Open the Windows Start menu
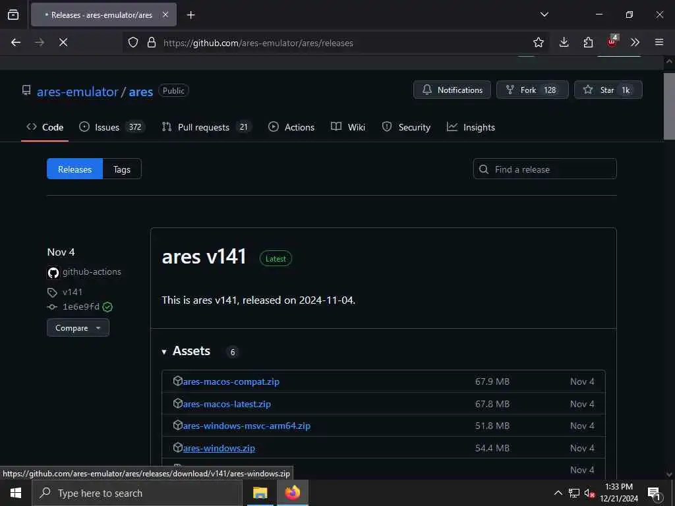The width and height of the screenshot is (675, 506). pyautogui.click(x=16, y=493)
